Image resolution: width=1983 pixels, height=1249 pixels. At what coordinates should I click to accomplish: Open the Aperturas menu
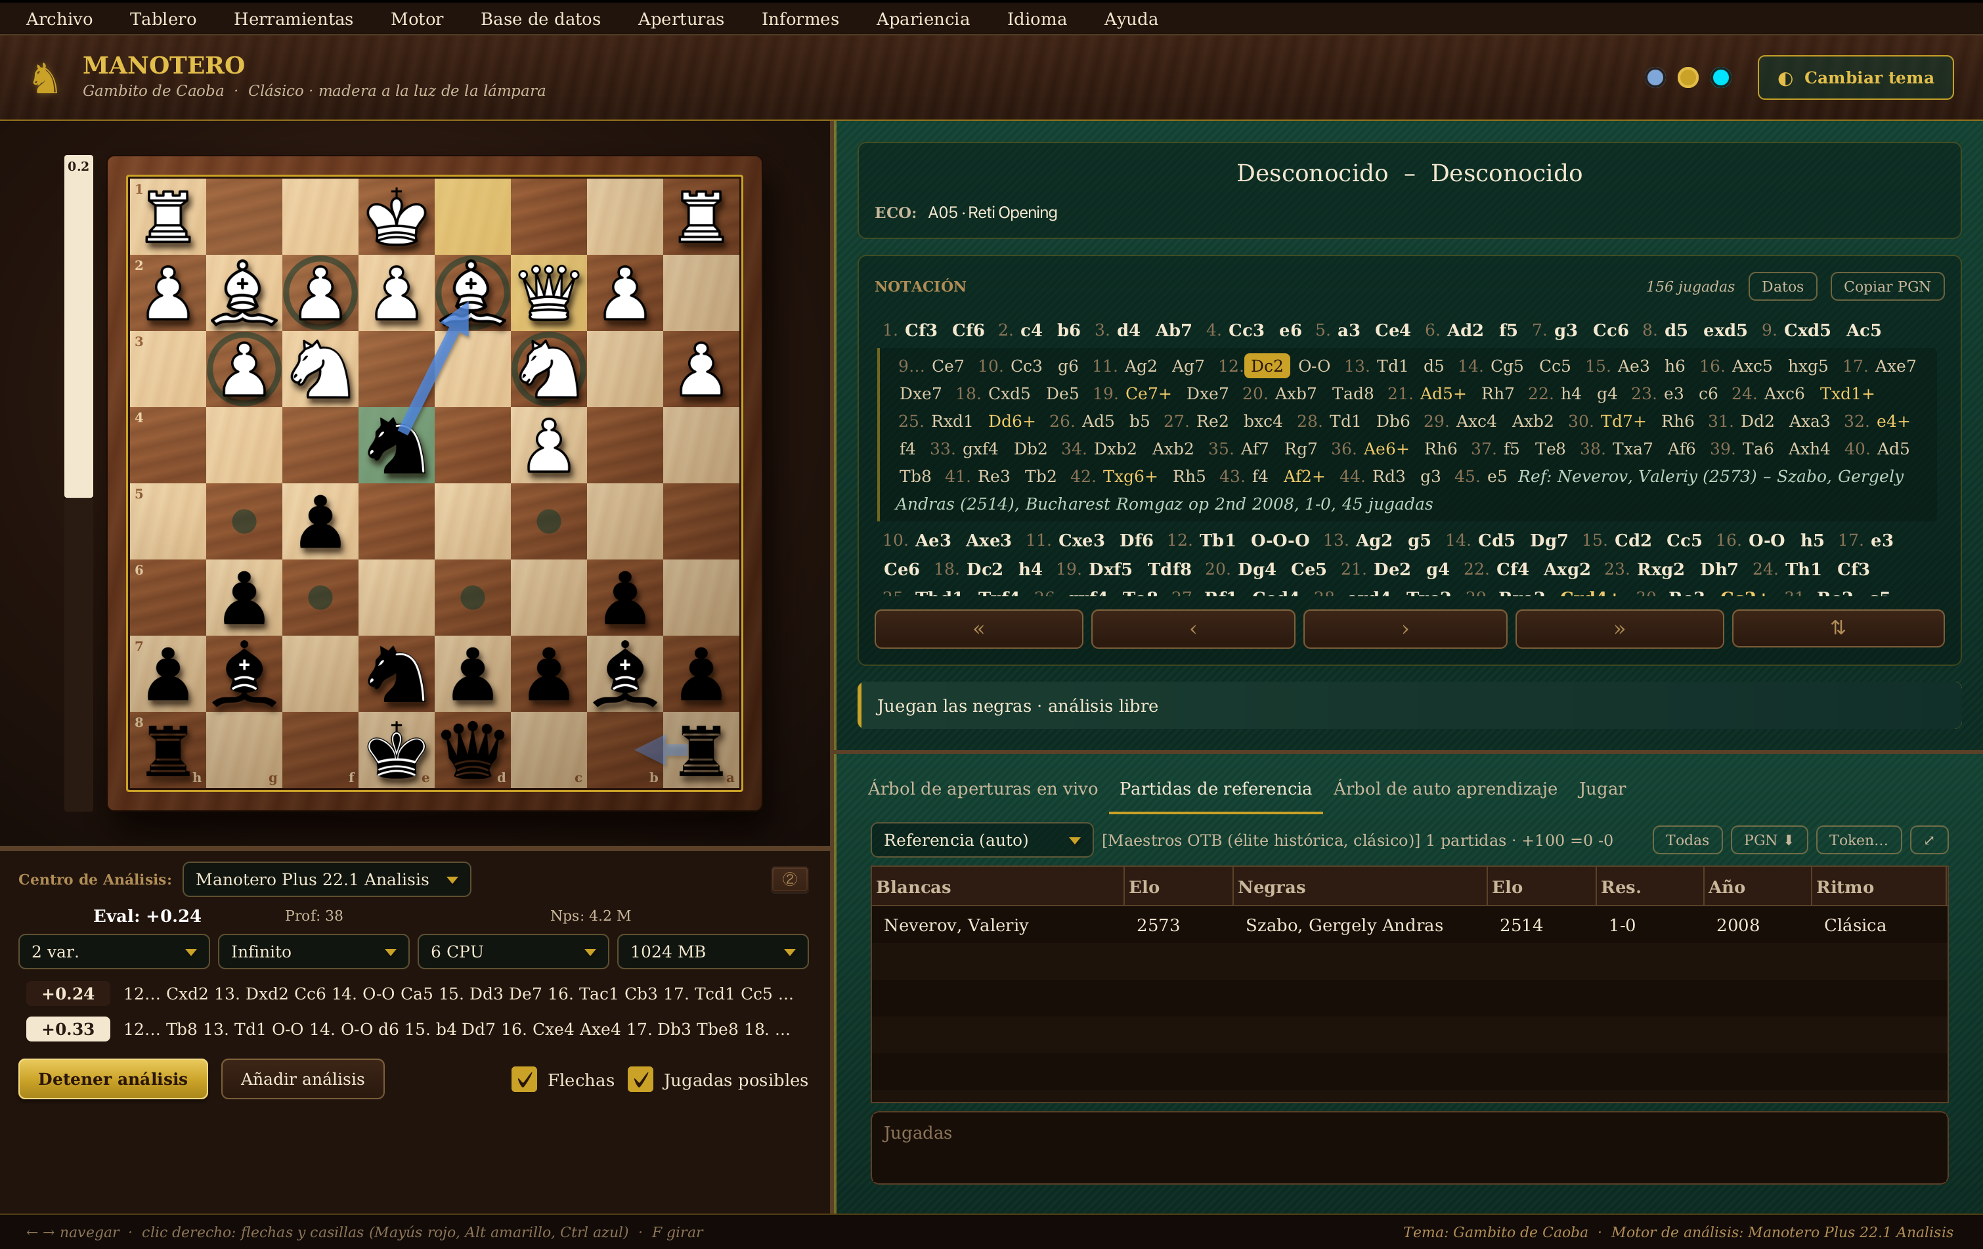(x=681, y=19)
